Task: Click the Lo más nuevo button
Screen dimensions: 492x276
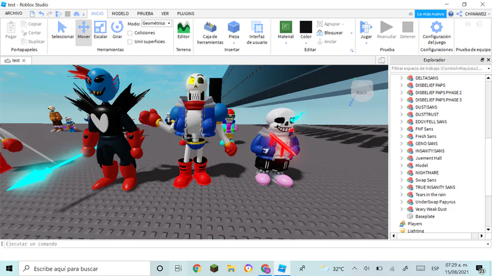Action: coord(430,14)
